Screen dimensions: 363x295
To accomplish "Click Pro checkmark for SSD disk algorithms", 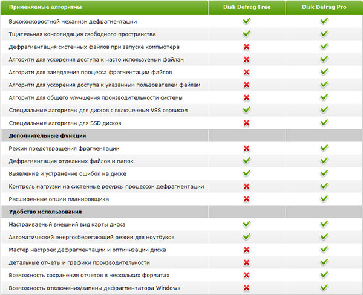I will click(x=324, y=123).
